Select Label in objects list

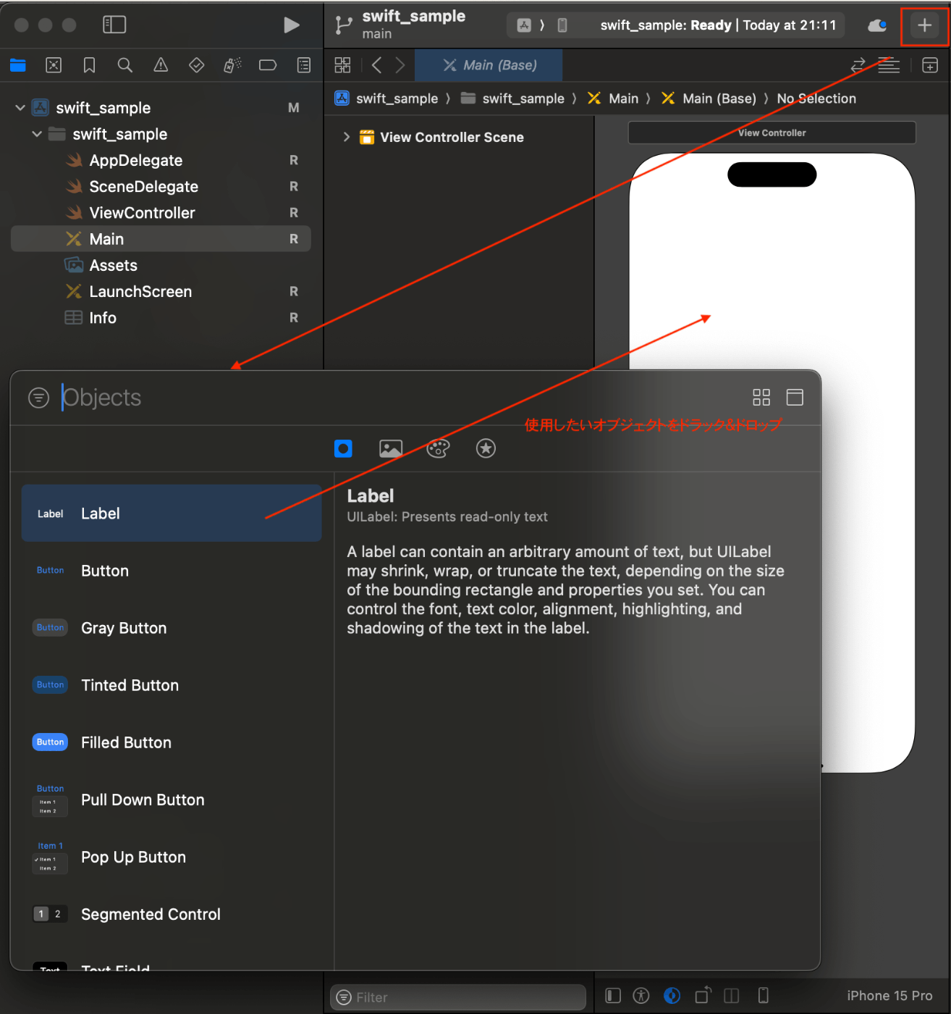click(172, 514)
